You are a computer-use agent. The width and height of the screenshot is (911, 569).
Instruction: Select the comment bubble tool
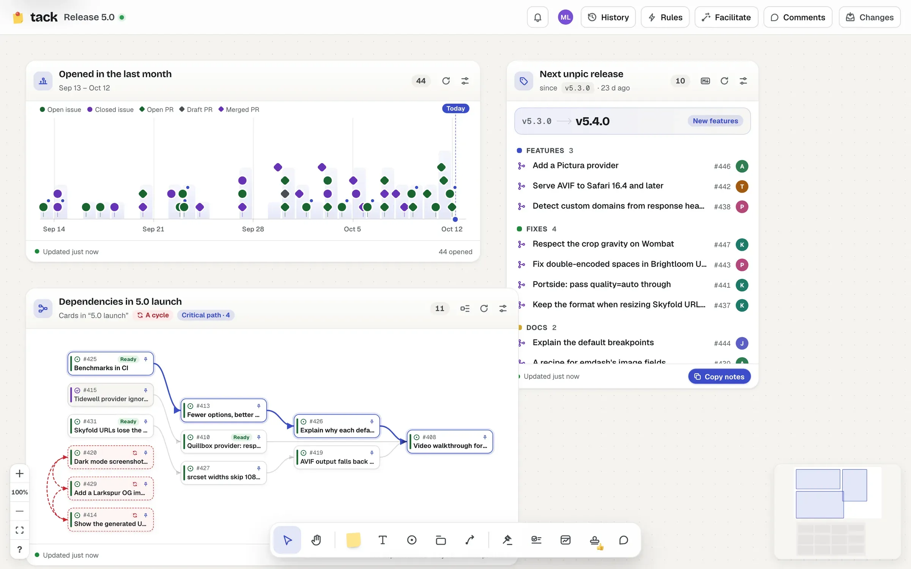tap(624, 540)
